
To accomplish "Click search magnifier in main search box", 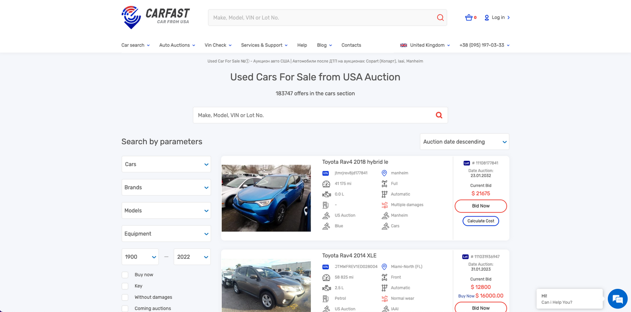I will (439, 115).
